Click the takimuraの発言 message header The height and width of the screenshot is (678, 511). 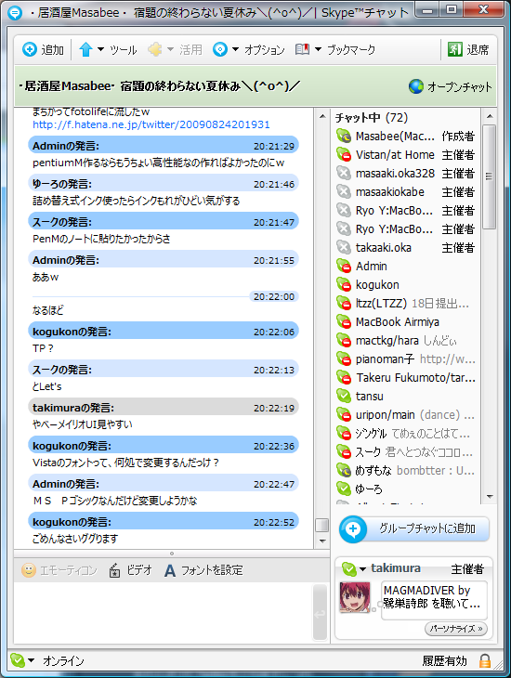(164, 408)
